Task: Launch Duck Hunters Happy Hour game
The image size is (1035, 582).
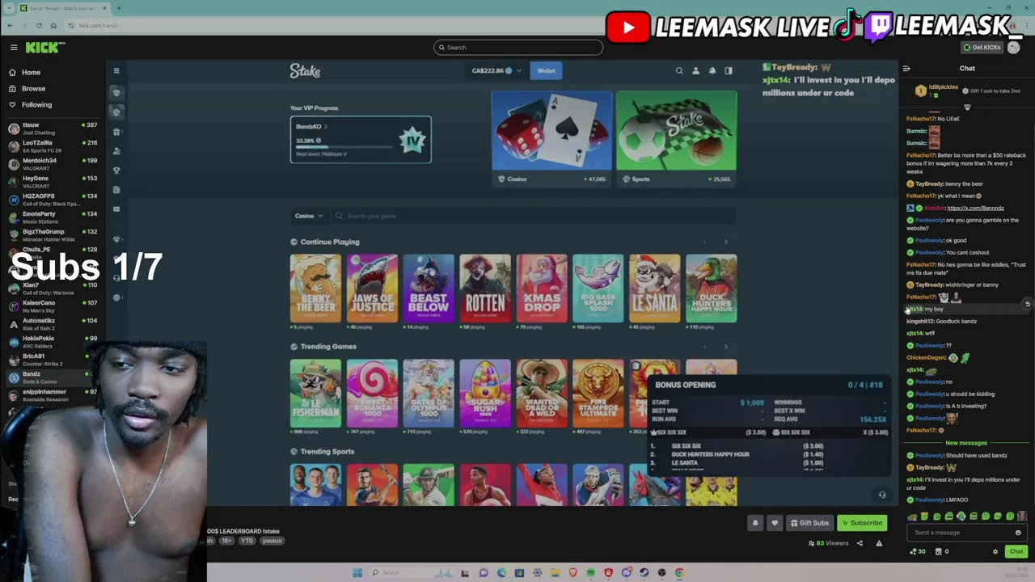Action: (712, 289)
